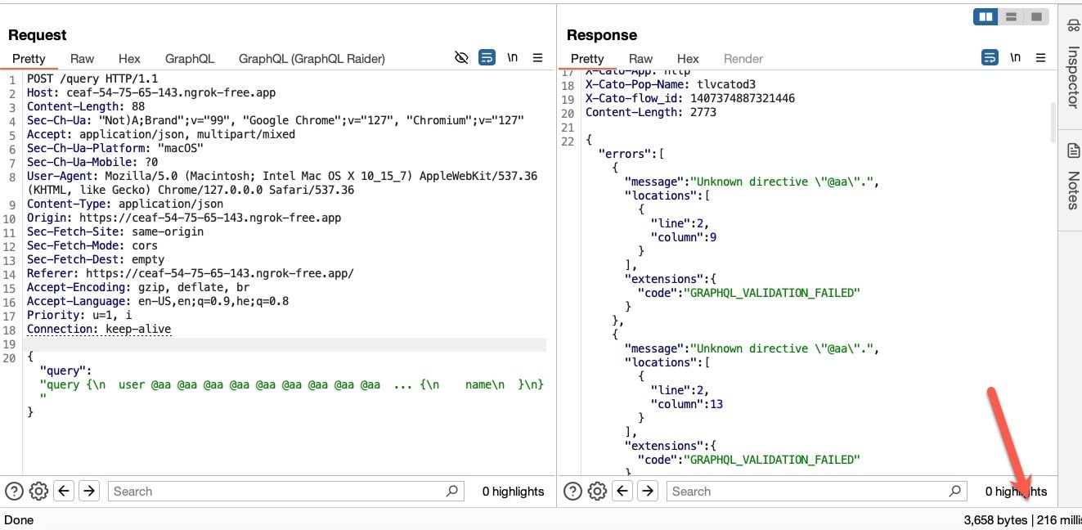Switch to Pretty tab in Response panel
1082x530 pixels.
587,59
